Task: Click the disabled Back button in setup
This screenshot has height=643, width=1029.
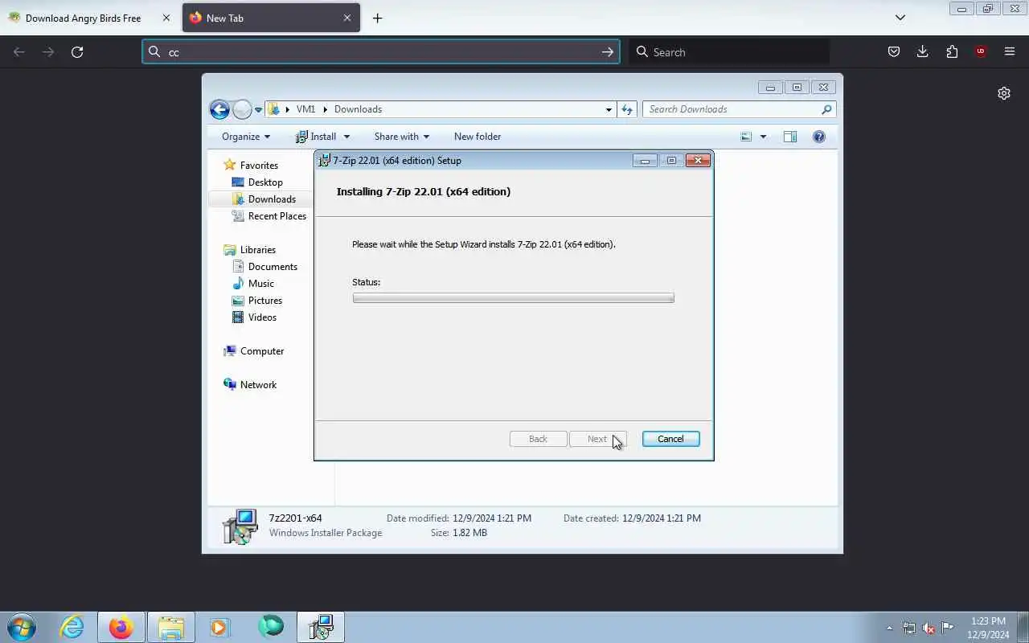Action: 538,439
